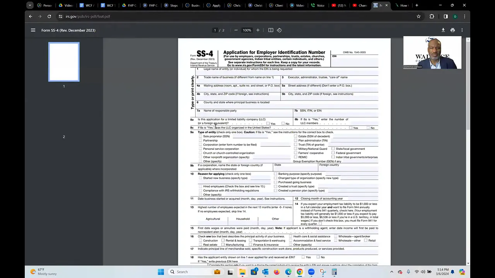The width and height of the screenshot is (495, 278).
Task: Tick the Personal service corporation checkbox
Action: pyautogui.click(x=200, y=149)
